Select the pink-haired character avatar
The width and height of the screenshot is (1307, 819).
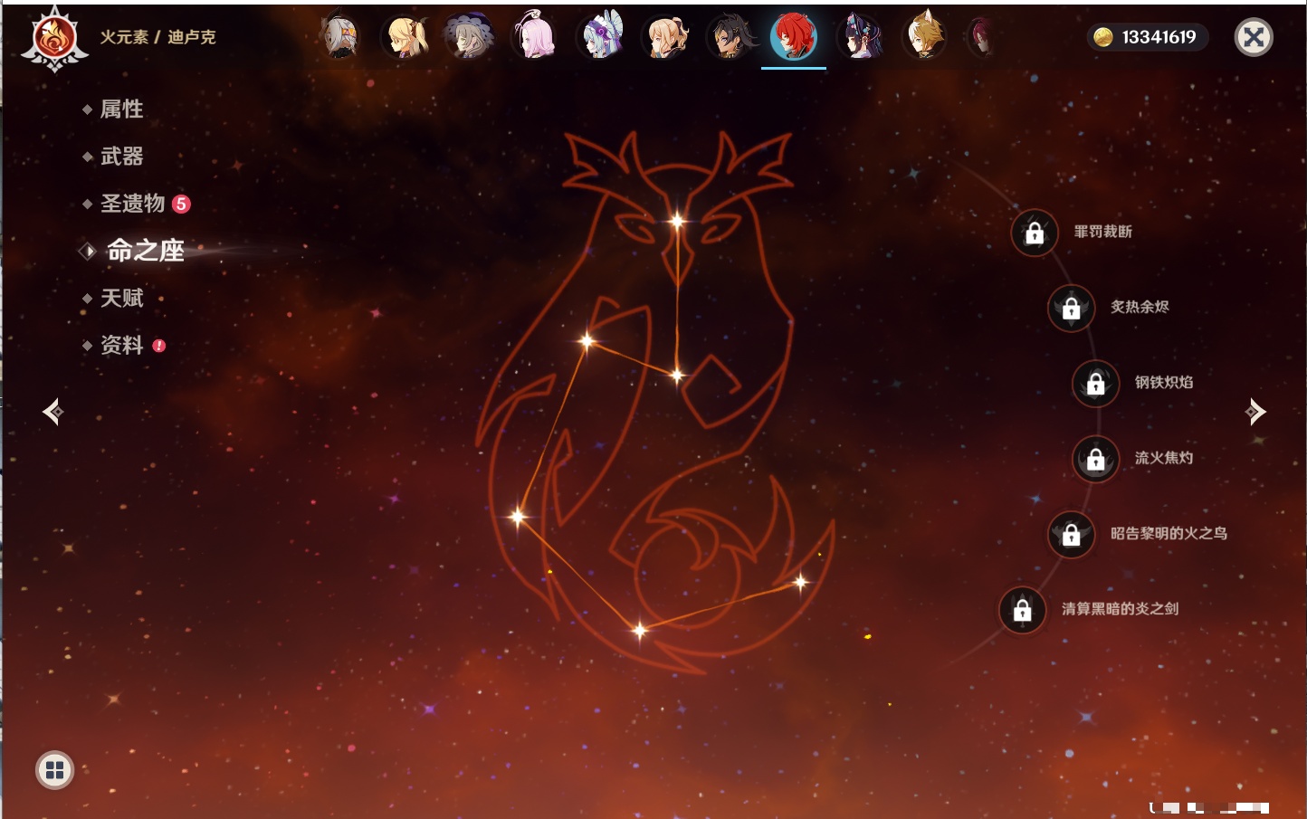coord(535,37)
